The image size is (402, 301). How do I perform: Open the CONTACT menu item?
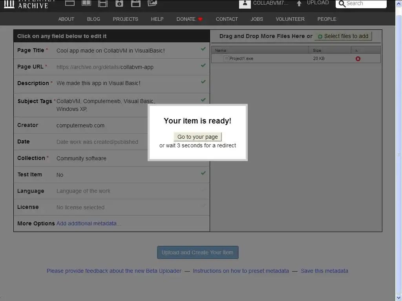pos(227,19)
